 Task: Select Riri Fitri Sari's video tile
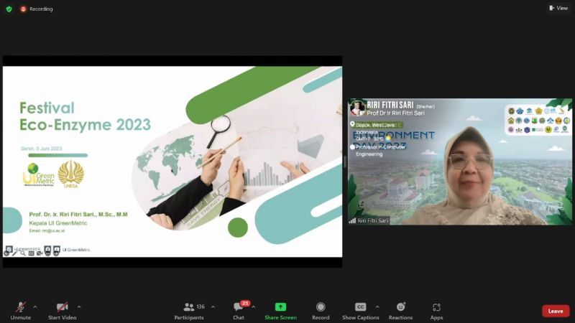pos(460,161)
